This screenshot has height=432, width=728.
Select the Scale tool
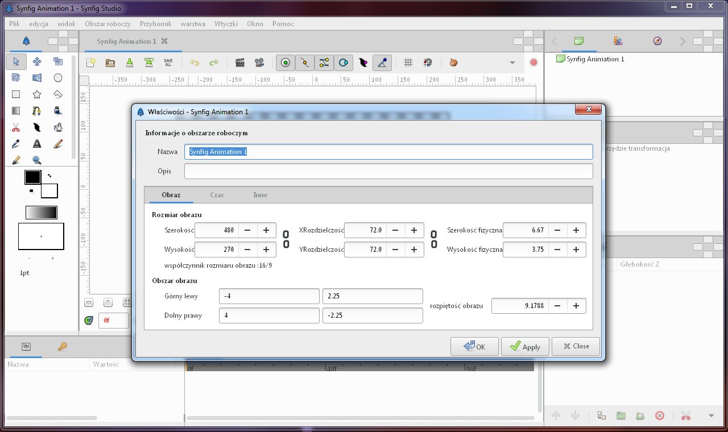[x=57, y=61]
